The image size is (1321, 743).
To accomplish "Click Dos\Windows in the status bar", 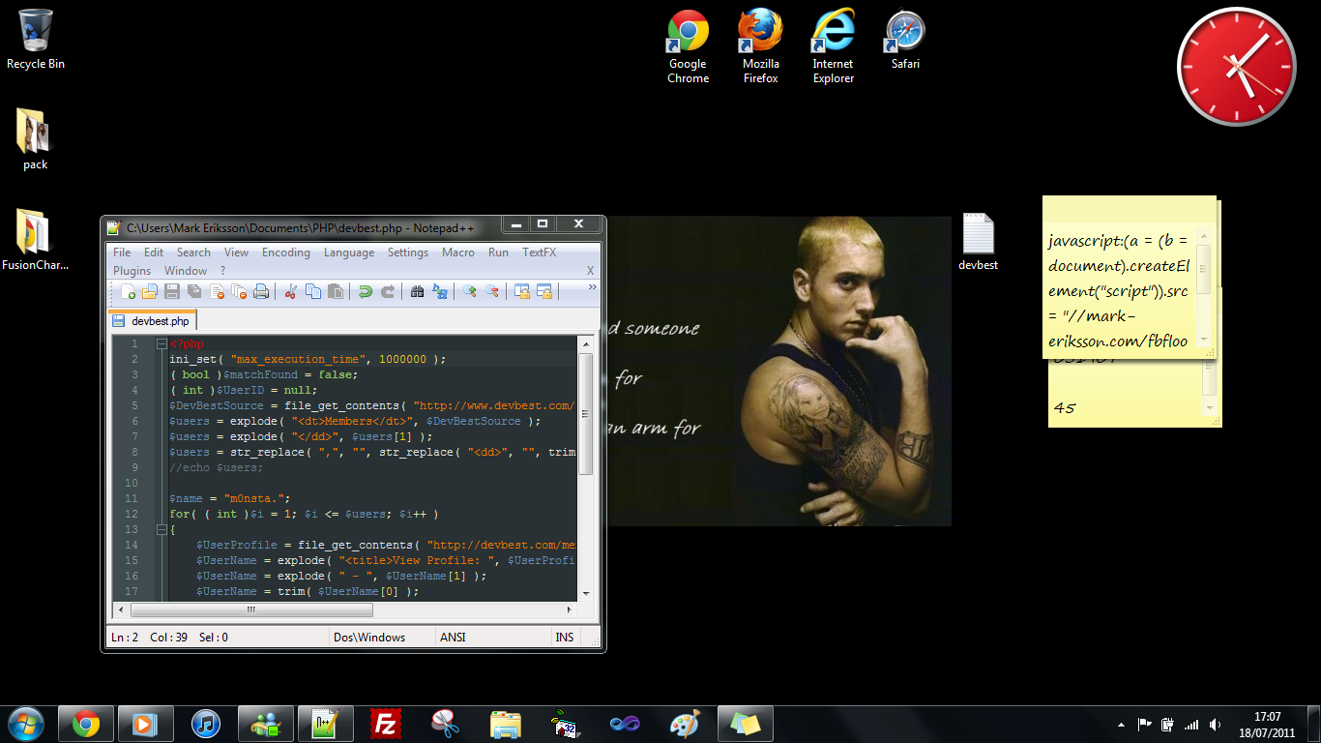I will point(369,638).
